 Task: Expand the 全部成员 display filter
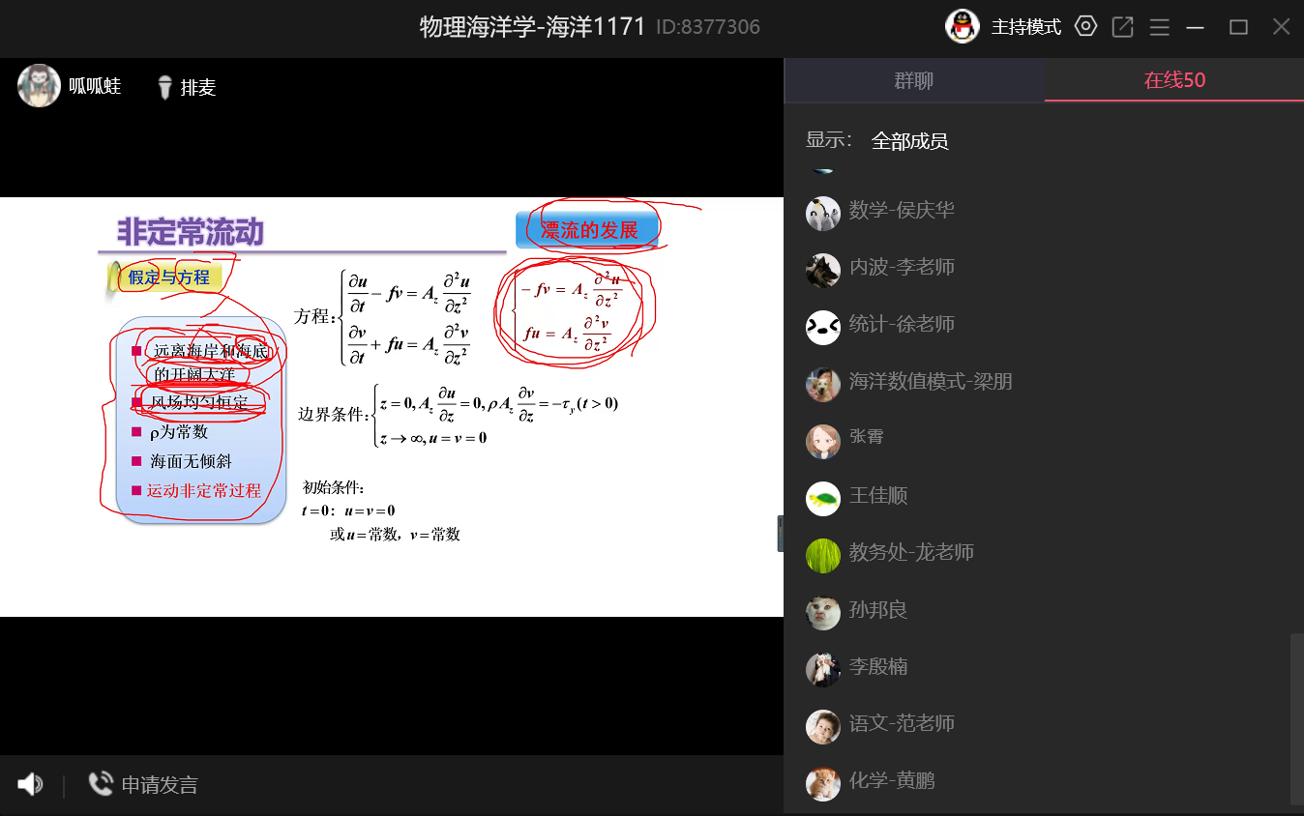[x=909, y=141]
